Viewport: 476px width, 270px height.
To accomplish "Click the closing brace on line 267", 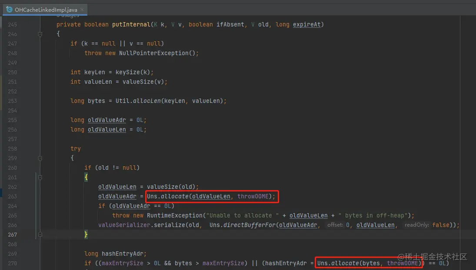I will (x=86, y=234).
